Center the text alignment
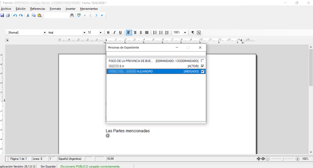The width and height of the screenshot is (313, 168). (141, 33)
